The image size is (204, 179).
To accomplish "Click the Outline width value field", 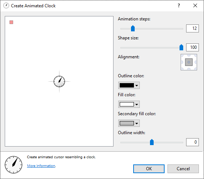I will (x=192, y=142).
